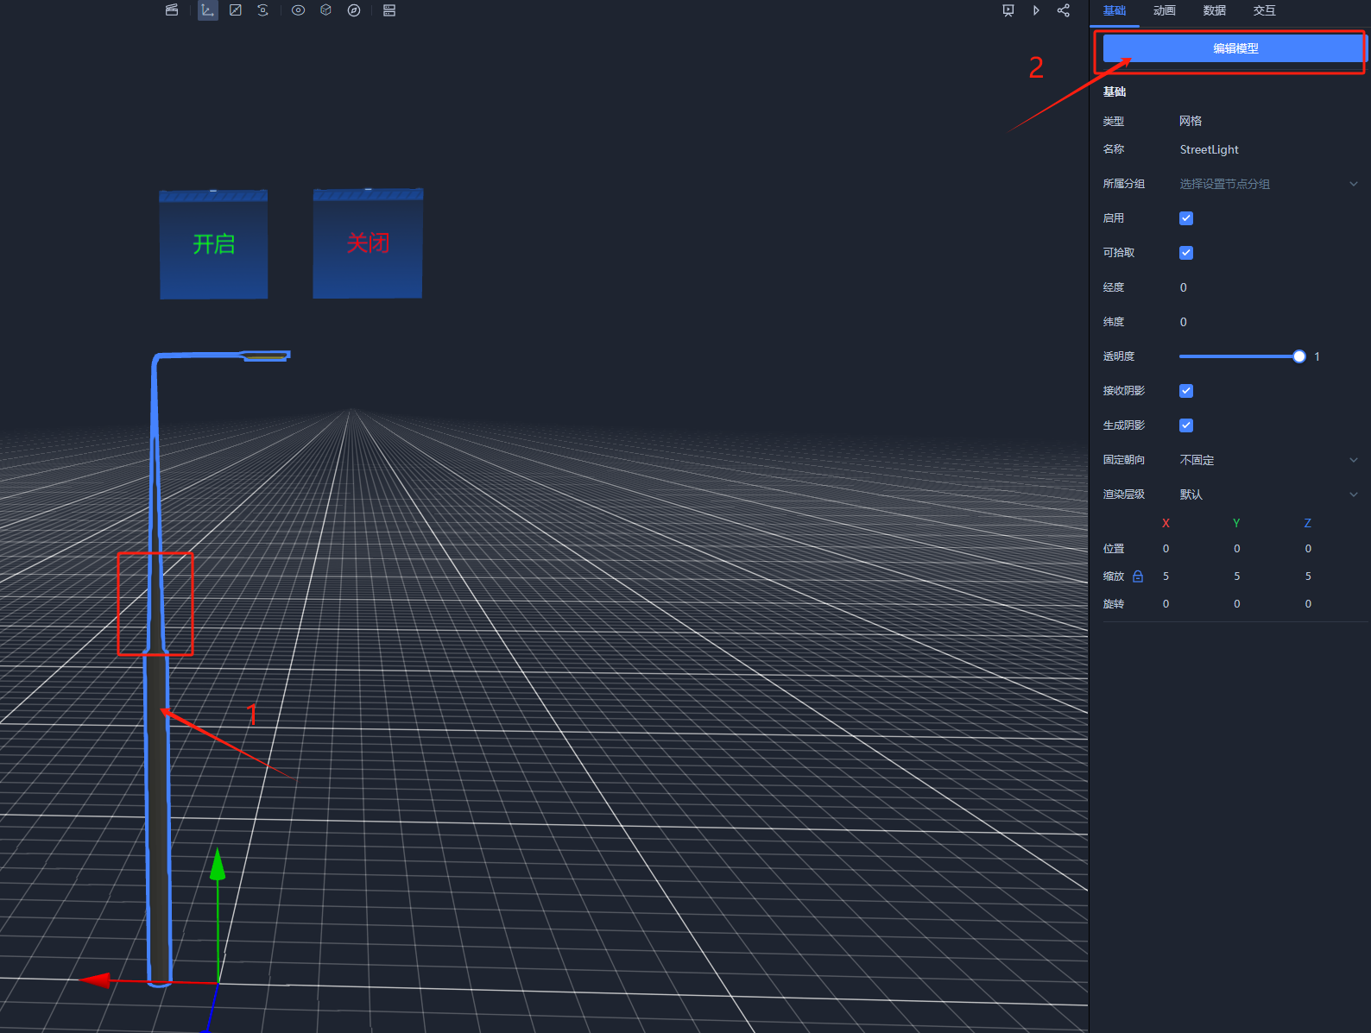
Task: Click the play triangle icon
Action: coord(1036,10)
